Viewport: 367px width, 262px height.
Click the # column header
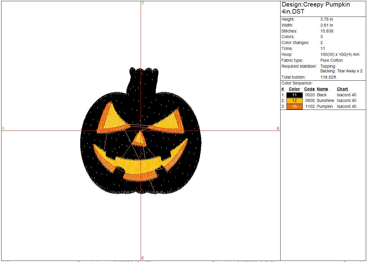click(283, 89)
